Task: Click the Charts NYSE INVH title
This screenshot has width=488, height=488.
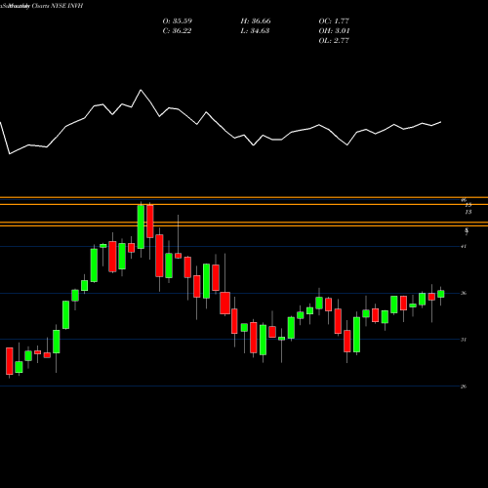Action: 58,6
